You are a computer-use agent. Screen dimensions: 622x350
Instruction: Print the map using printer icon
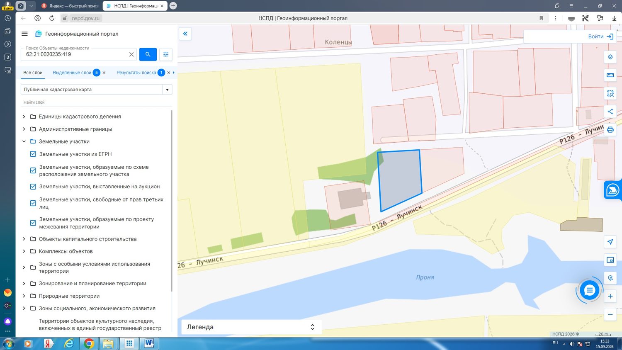pos(610,130)
